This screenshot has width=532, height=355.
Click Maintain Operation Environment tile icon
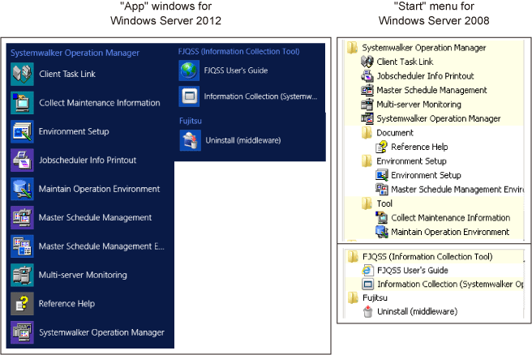[x=22, y=189]
